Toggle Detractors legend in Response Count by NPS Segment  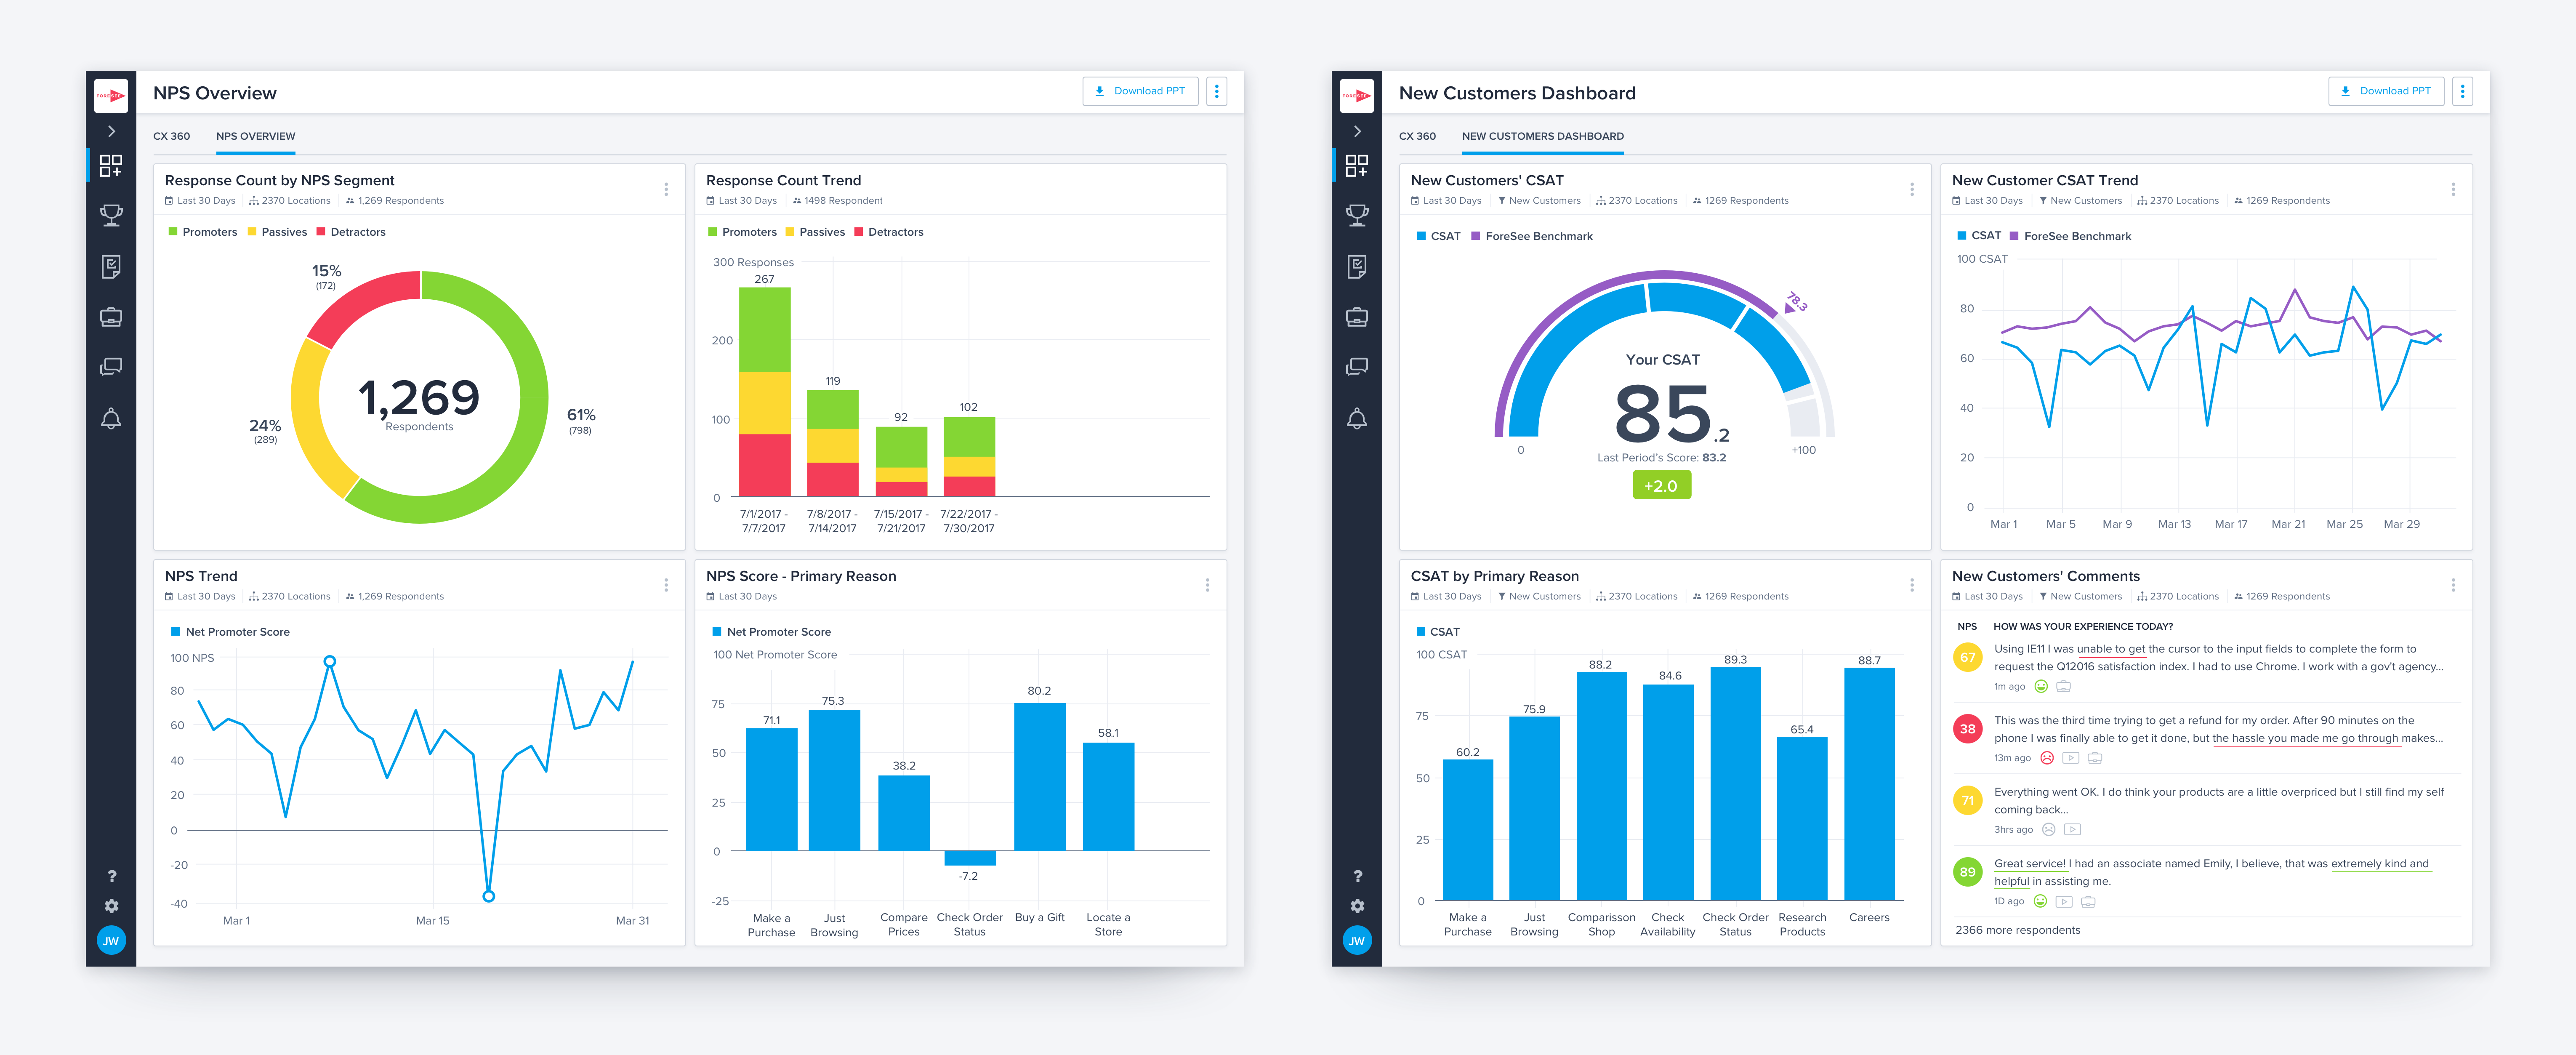click(351, 232)
